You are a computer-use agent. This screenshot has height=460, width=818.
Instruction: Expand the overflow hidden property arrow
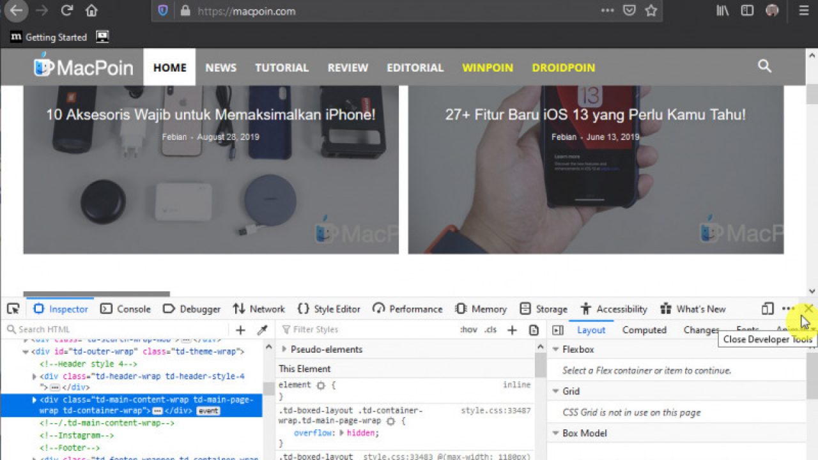pos(341,433)
